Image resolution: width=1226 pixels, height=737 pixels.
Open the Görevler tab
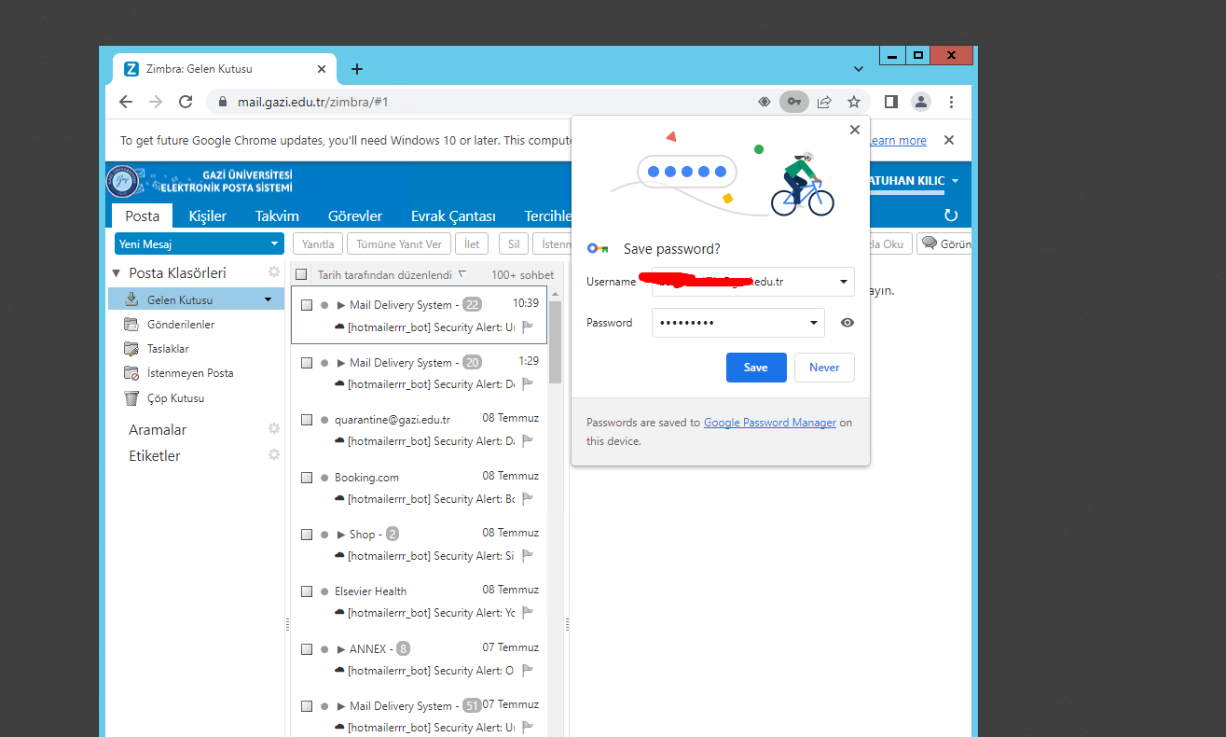pyautogui.click(x=357, y=216)
